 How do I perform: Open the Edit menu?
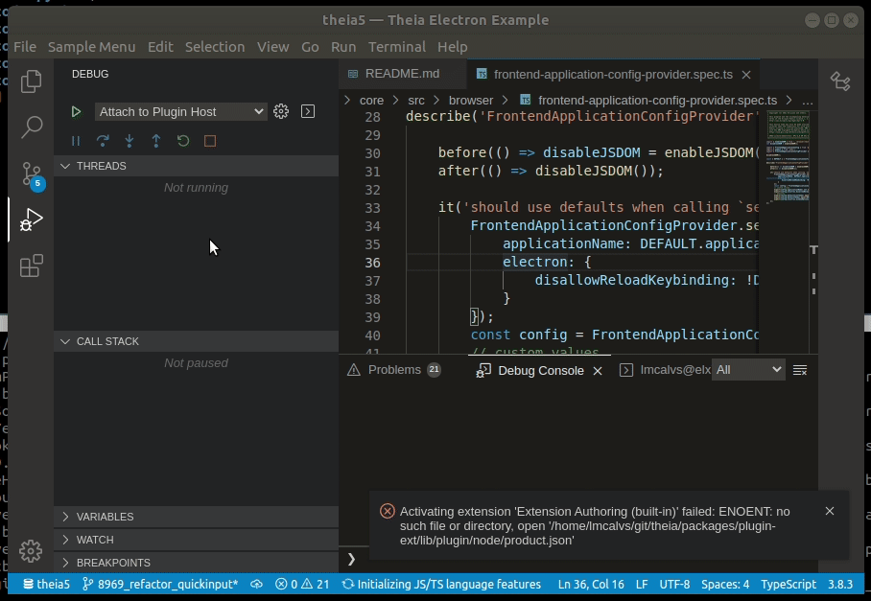point(160,47)
